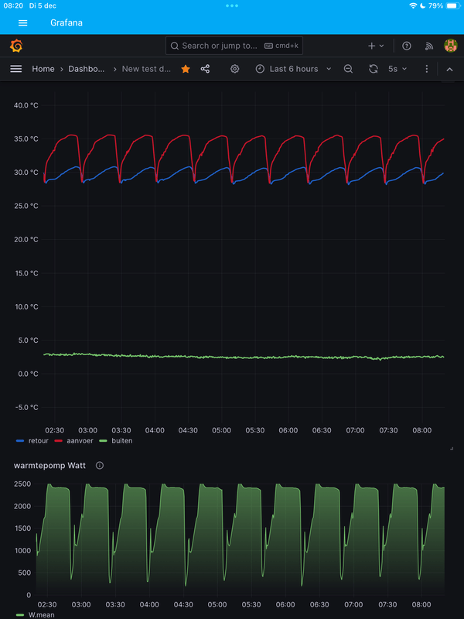Open the warmtepomp Watt panel title
The image size is (464, 619).
49,466
